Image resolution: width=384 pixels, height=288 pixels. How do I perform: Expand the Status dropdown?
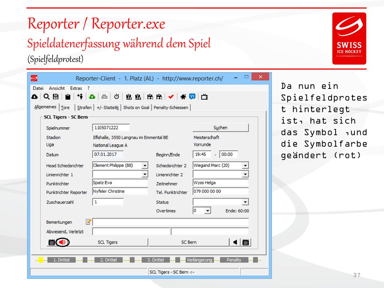click(x=245, y=202)
